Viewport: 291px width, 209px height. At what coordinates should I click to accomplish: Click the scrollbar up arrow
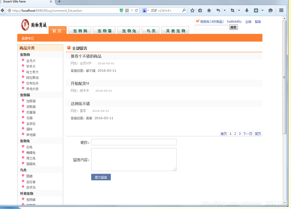285,18
